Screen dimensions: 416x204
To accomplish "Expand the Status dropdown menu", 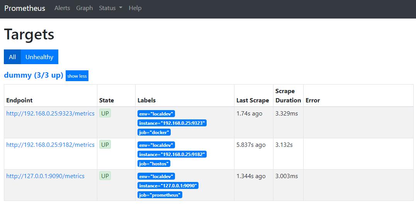I will coord(110,8).
